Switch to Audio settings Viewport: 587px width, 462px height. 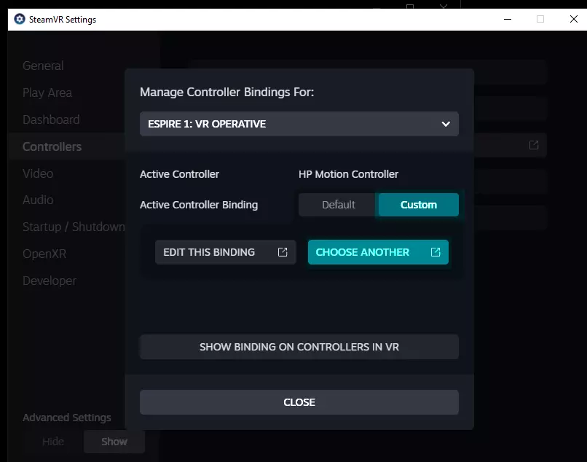pos(38,200)
